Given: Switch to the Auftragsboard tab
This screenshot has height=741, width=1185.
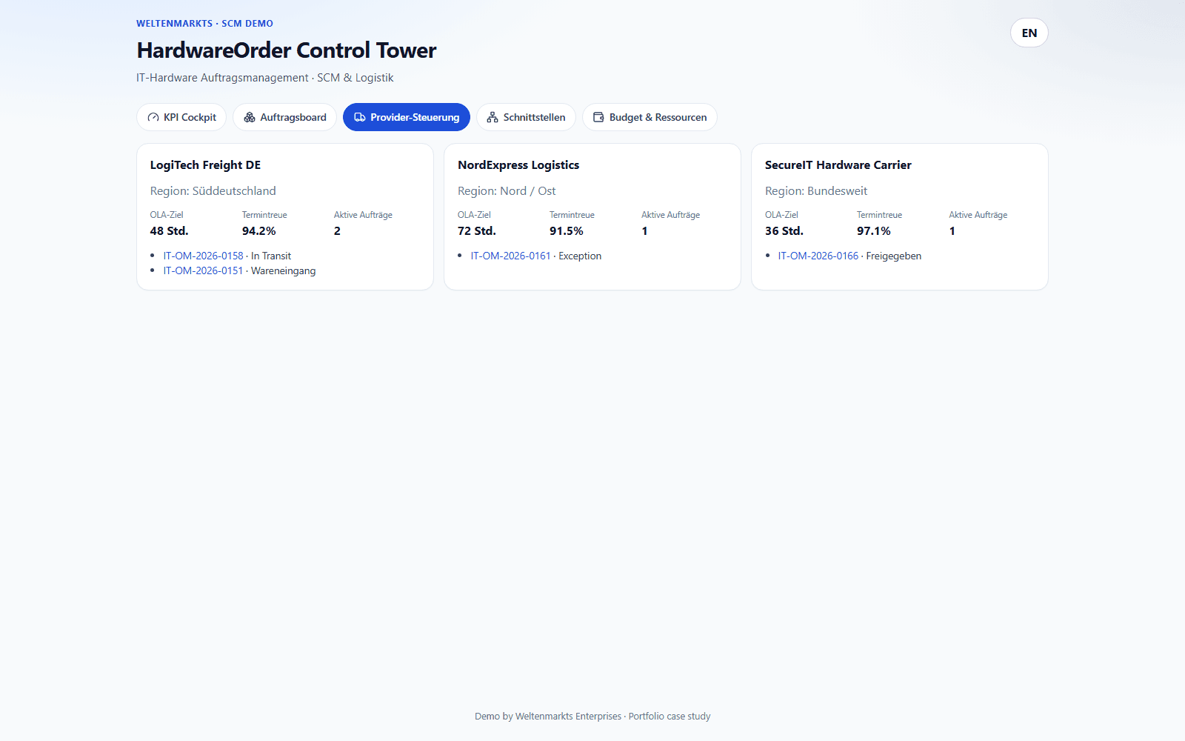Looking at the screenshot, I should point(285,117).
